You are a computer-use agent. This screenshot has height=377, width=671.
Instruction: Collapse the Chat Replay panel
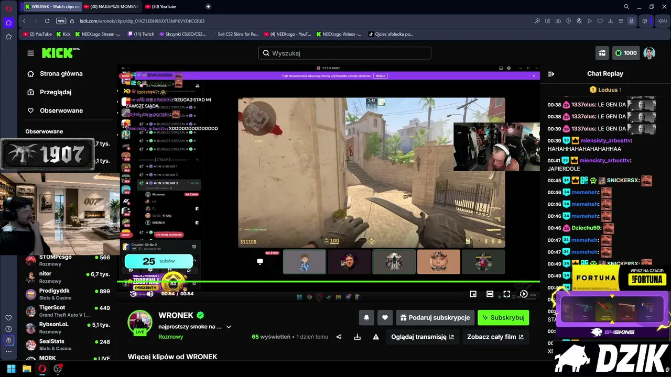tap(551, 74)
